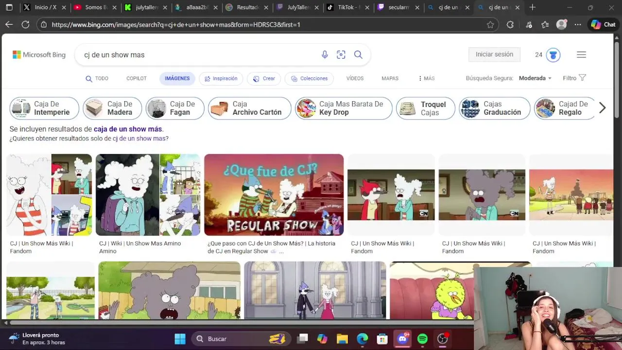
Task: Switch to COPILOT tab
Action: (137, 78)
